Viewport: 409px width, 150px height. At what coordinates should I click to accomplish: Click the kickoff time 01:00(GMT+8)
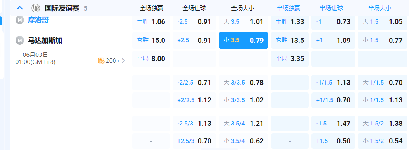click(35, 62)
